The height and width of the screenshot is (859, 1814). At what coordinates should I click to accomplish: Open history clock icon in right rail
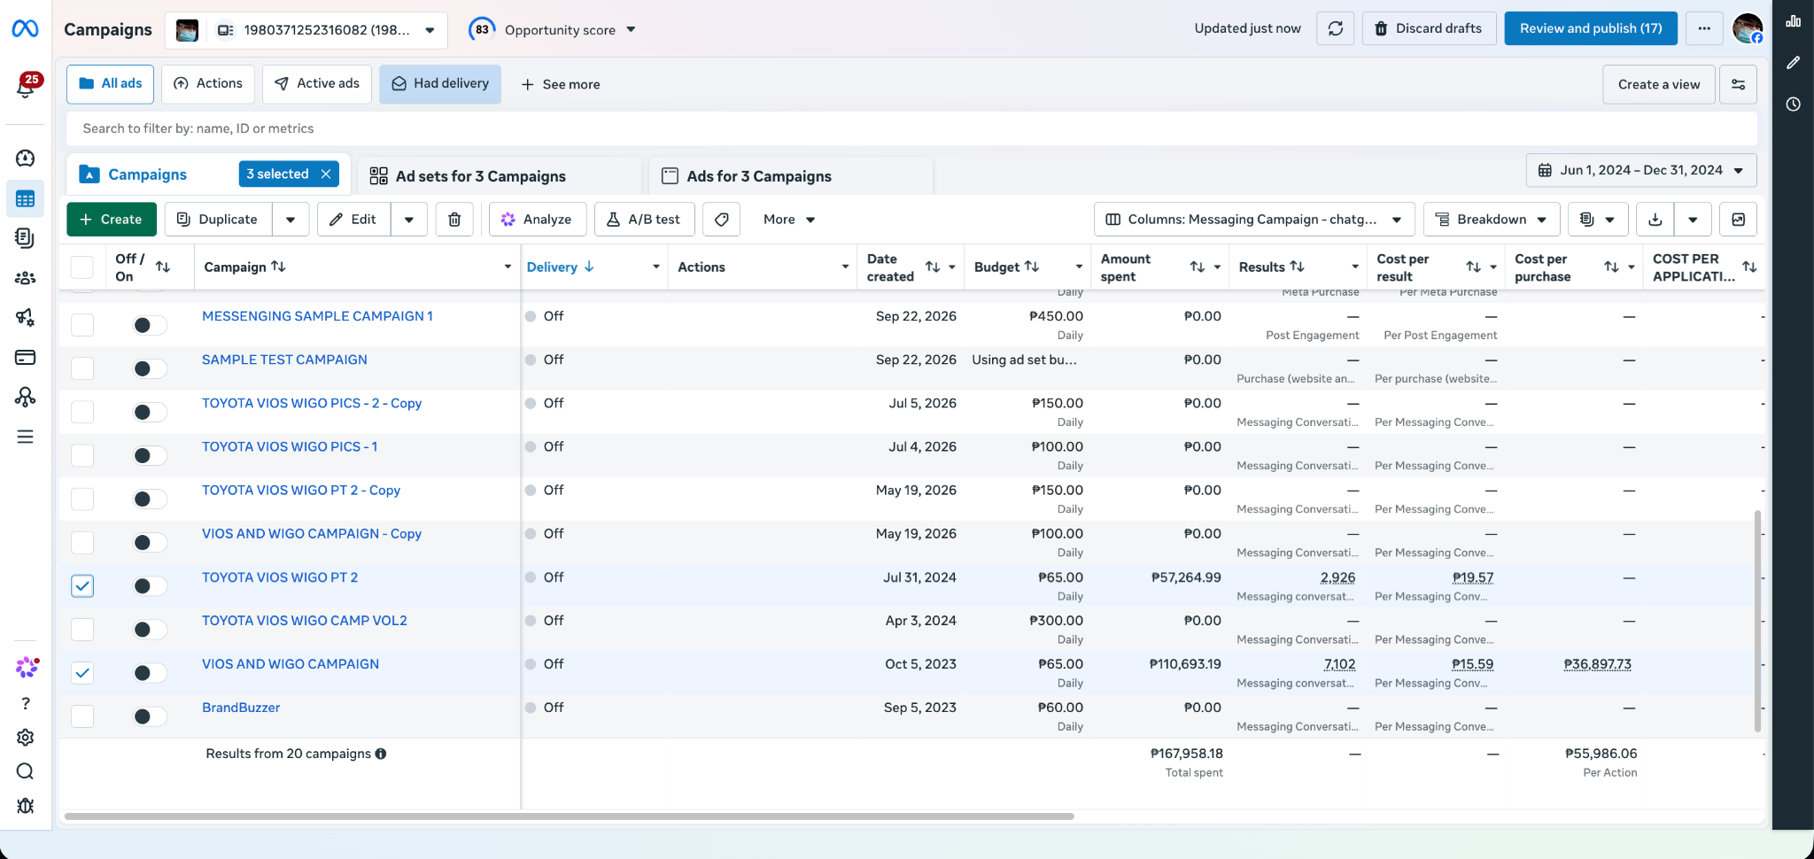coord(1794,104)
